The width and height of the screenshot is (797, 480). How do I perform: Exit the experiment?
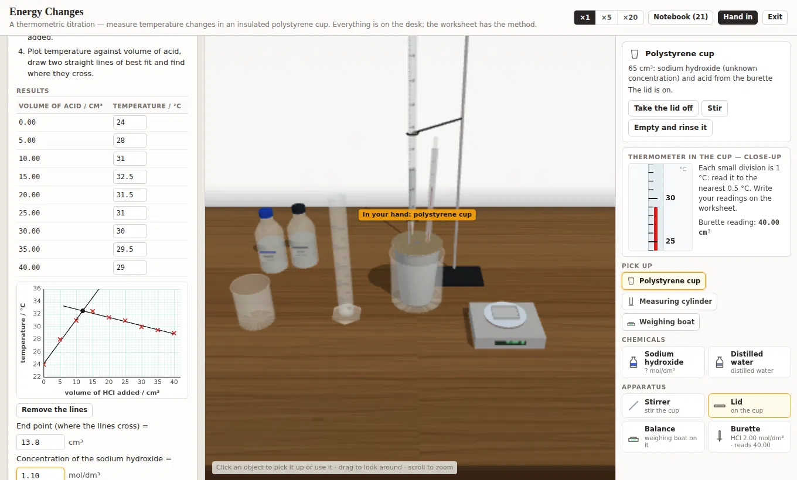click(x=775, y=17)
